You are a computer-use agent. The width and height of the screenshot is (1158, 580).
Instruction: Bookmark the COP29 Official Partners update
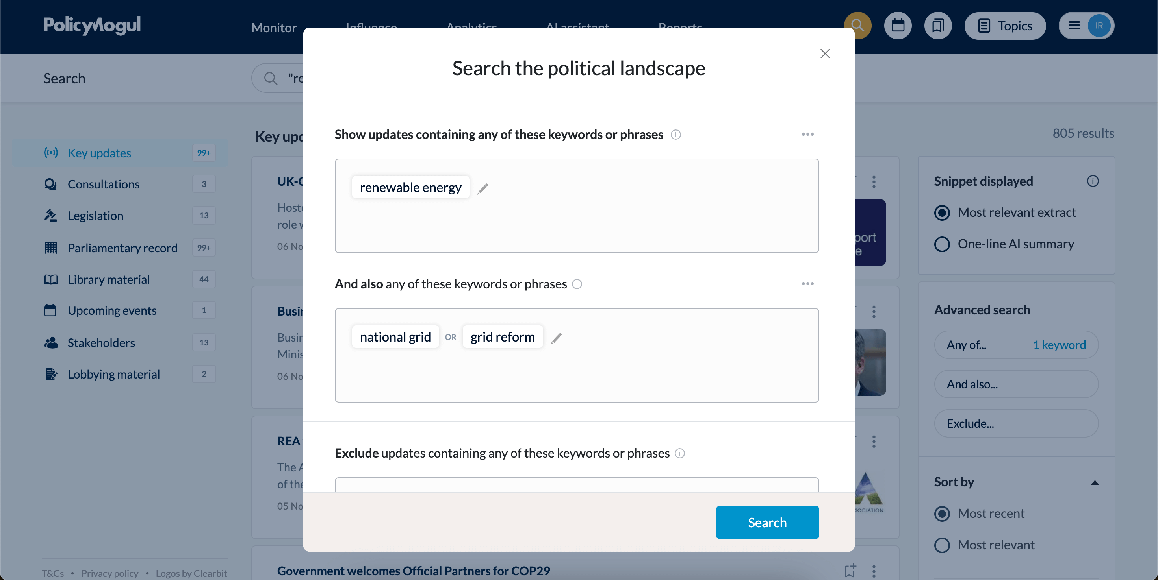850,571
